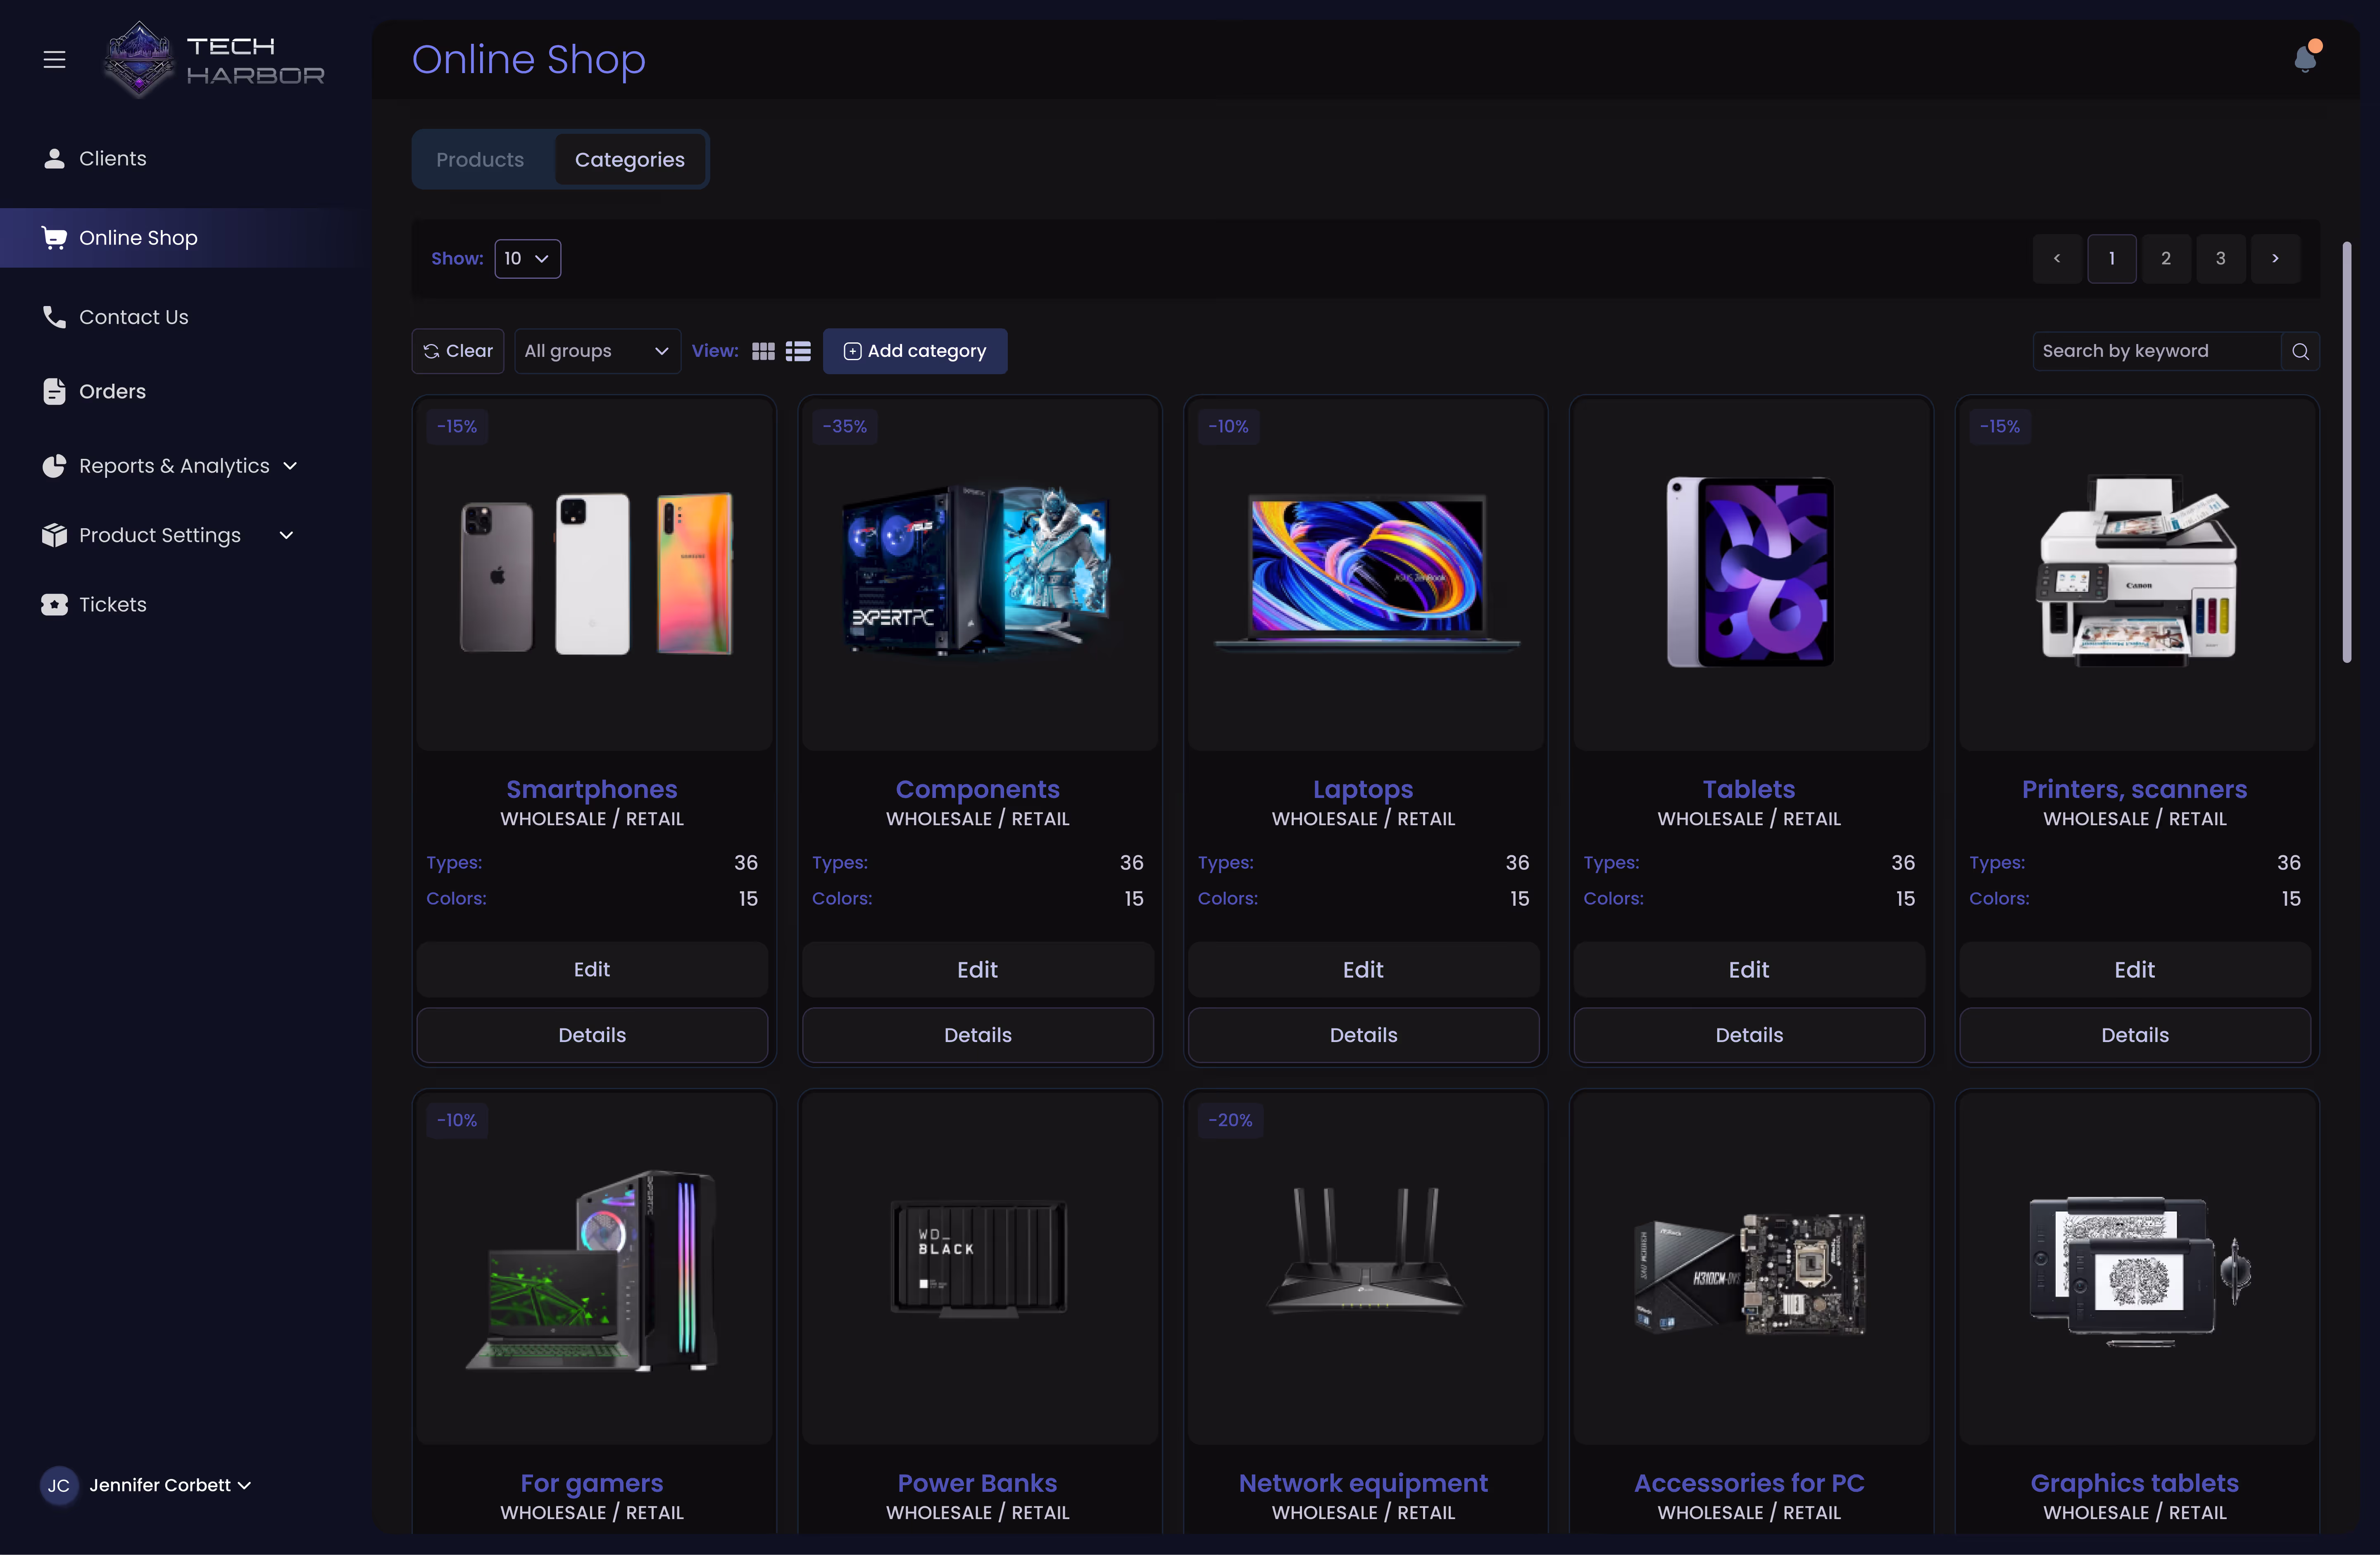Screen dimensions: 2380x1555
Task: Click the Network equipment router image
Action: [1365, 1251]
